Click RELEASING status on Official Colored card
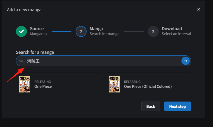The image size is (213, 127). [132, 82]
